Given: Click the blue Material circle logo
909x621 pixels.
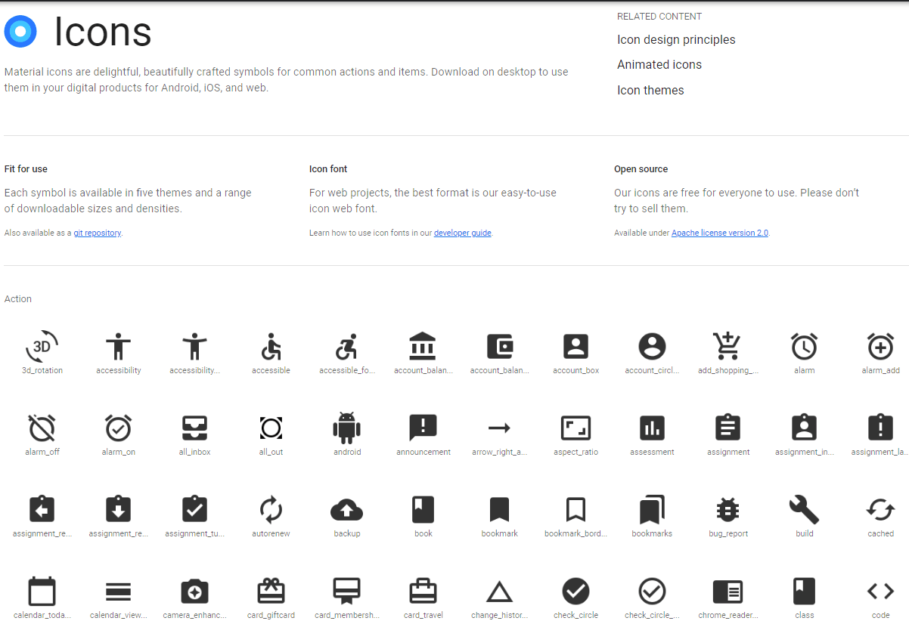Looking at the screenshot, I should [x=20, y=32].
